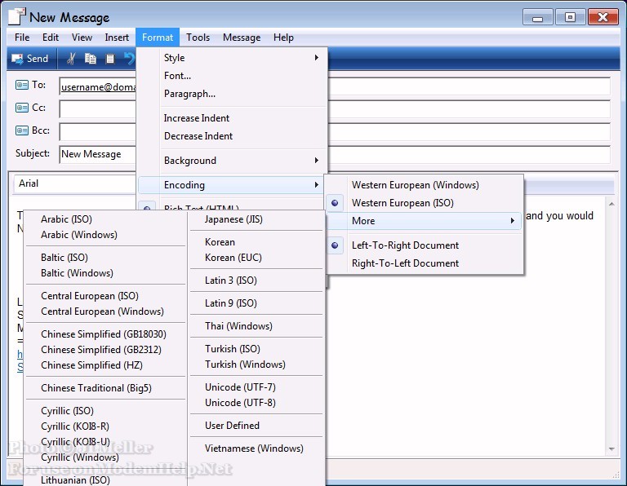Click Paragraph... in the Format menu
Screen dimensions: 627x486
click(x=189, y=94)
